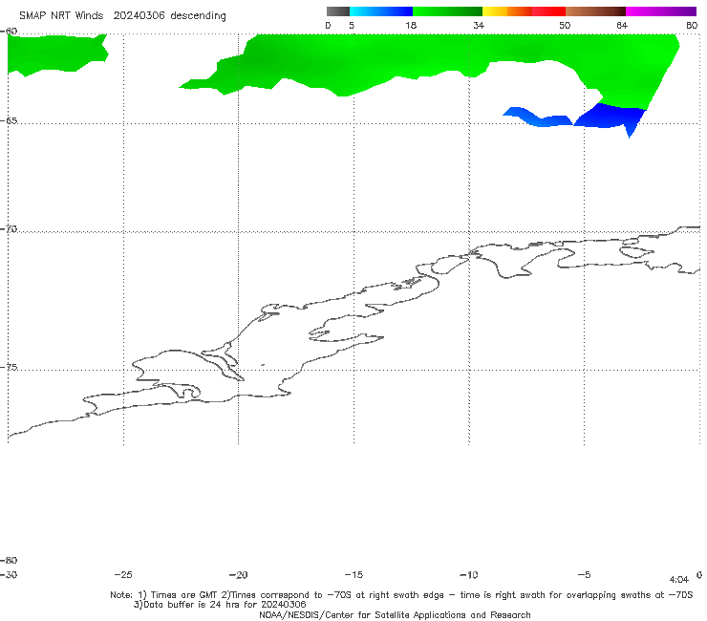The image size is (707, 621).
Task: Select the latitude axis label '-65'
Action: (9, 121)
